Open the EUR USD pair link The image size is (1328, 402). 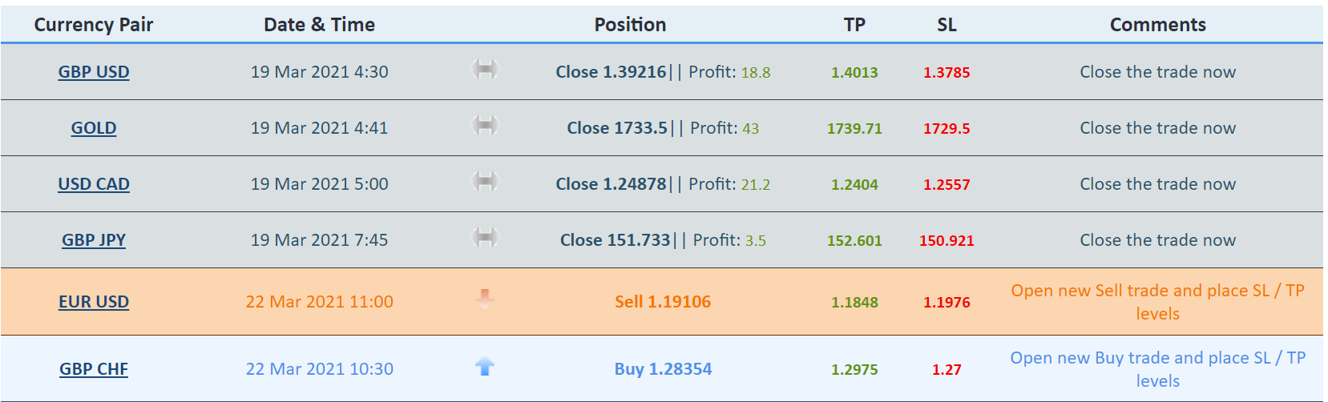(x=94, y=302)
